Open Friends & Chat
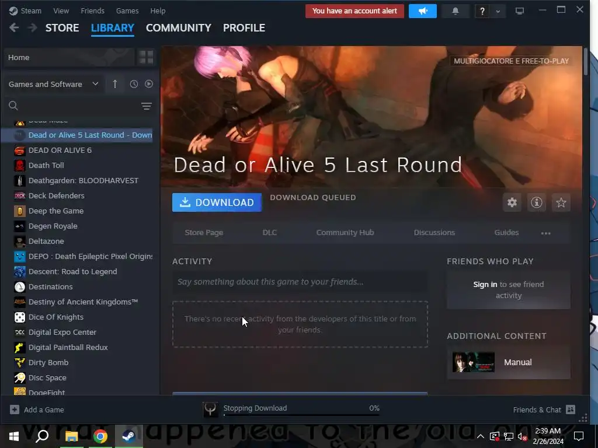 tap(544, 410)
